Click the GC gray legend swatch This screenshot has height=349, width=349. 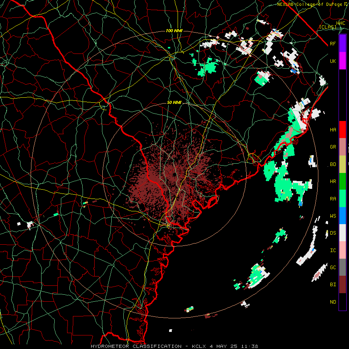click(x=342, y=267)
